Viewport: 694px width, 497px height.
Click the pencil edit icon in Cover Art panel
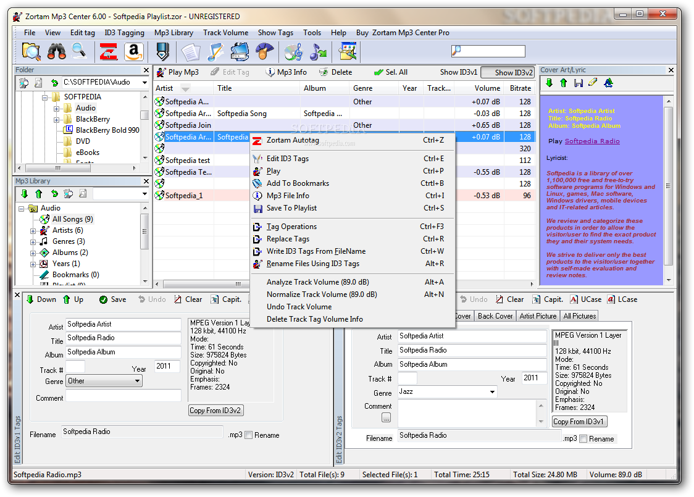593,82
